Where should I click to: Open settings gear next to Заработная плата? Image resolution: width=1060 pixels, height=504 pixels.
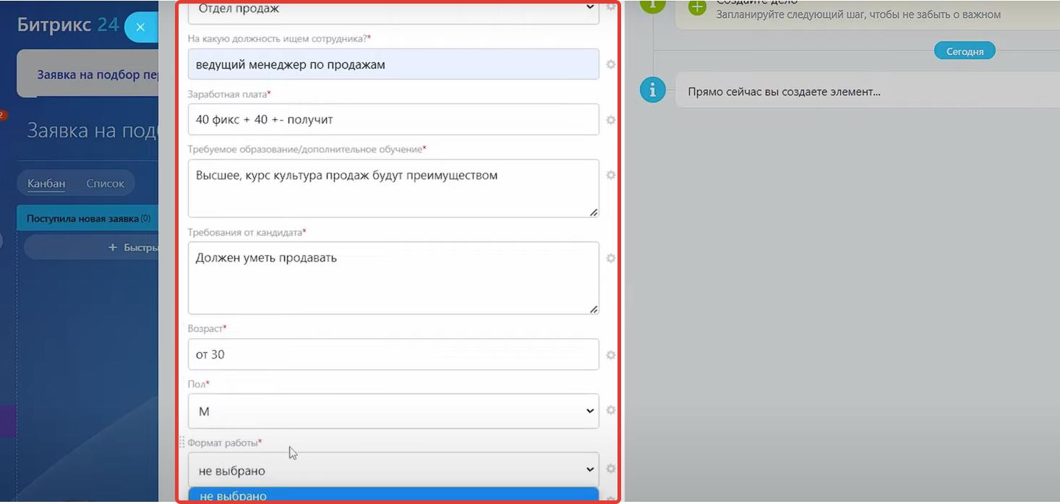[x=610, y=120]
